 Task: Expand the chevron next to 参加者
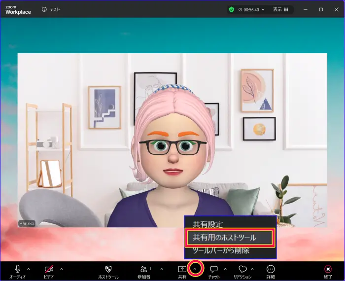coord(162,269)
